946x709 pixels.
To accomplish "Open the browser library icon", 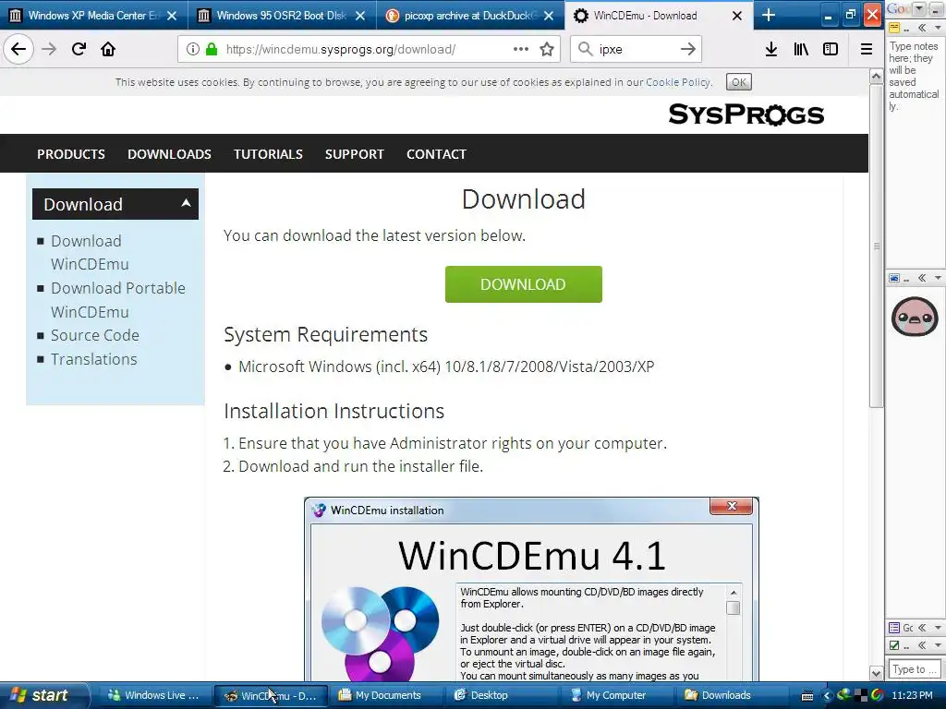I will 801,49.
